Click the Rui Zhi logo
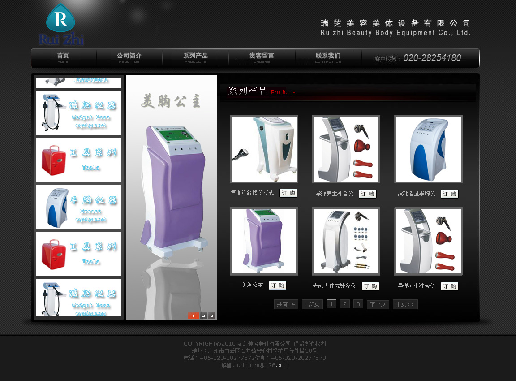516x381 pixels. (x=61, y=25)
